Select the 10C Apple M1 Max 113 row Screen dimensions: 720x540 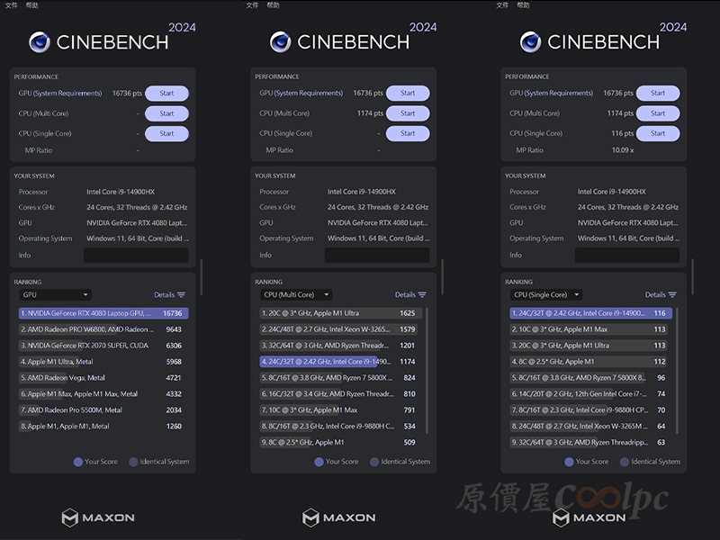click(591, 329)
